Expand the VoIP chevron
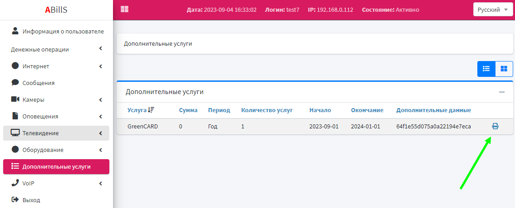515x208 pixels. click(x=100, y=183)
